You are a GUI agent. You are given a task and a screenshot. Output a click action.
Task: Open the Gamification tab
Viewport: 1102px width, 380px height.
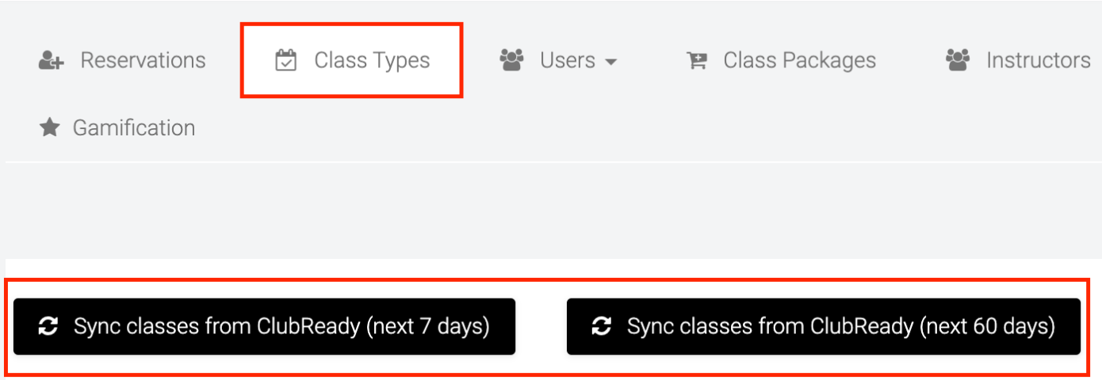(133, 127)
